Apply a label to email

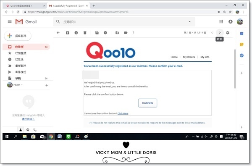click(x=126, y=33)
